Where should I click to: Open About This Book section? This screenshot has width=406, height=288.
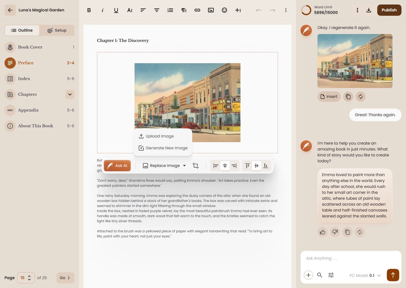pos(39,126)
